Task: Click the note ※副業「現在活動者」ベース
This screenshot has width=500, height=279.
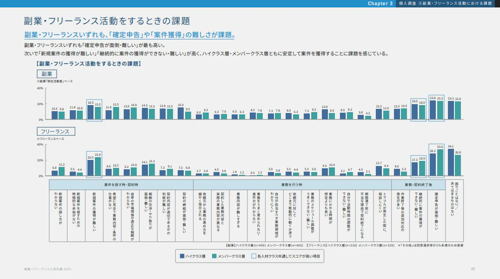Action: tap(55, 81)
